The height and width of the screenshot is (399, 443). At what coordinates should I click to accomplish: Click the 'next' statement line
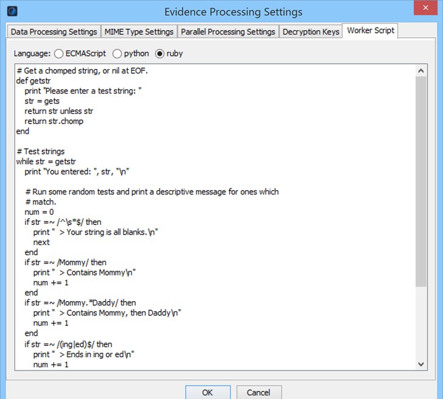(41, 242)
